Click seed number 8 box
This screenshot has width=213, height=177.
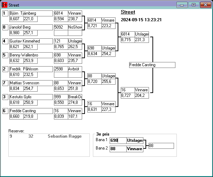point(5,27)
